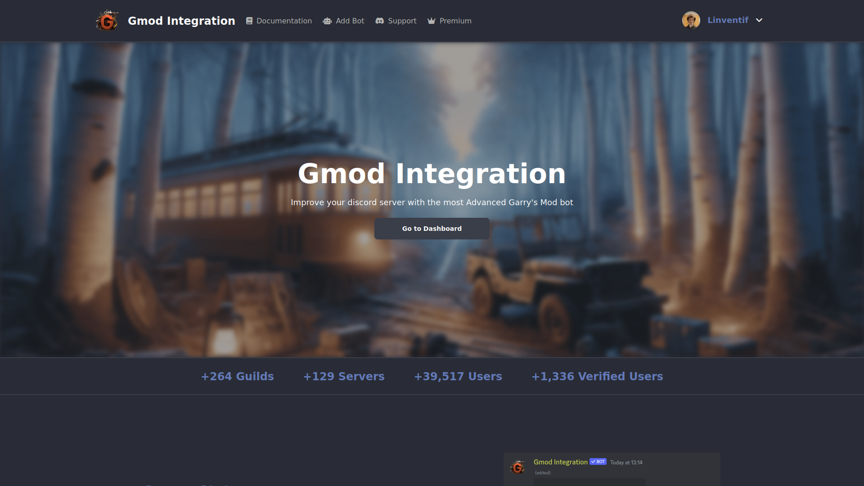Click the +129 Servers stat

(344, 376)
